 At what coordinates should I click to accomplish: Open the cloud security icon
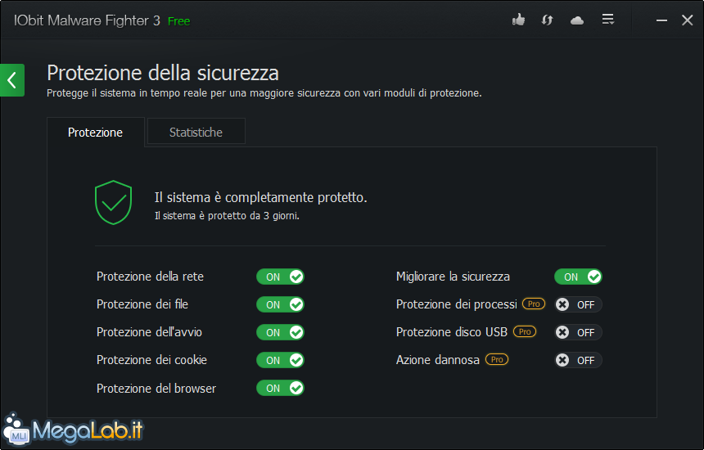click(x=577, y=20)
